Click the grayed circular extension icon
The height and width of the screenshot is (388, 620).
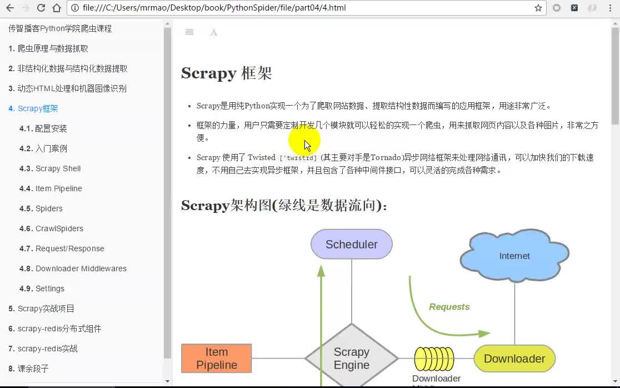(x=557, y=8)
